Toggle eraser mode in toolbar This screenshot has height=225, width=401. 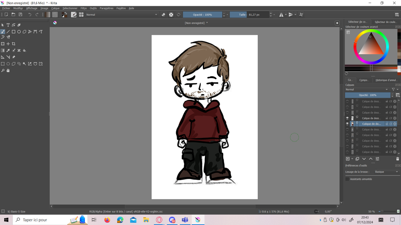tap(163, 14)
